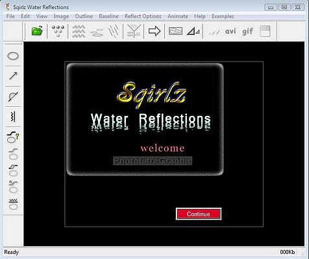Screen dimensions: 309x259
Task: Click the ellipse icon with small arrow
Action: 13,186
